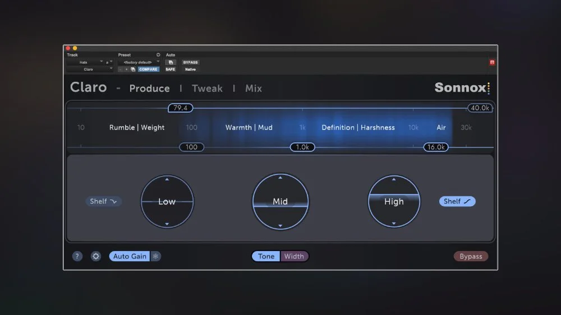The width and height of the screenshot is (561, 315).
Task: Click the Definition | Harshness band label
Action: coord(358,128)
